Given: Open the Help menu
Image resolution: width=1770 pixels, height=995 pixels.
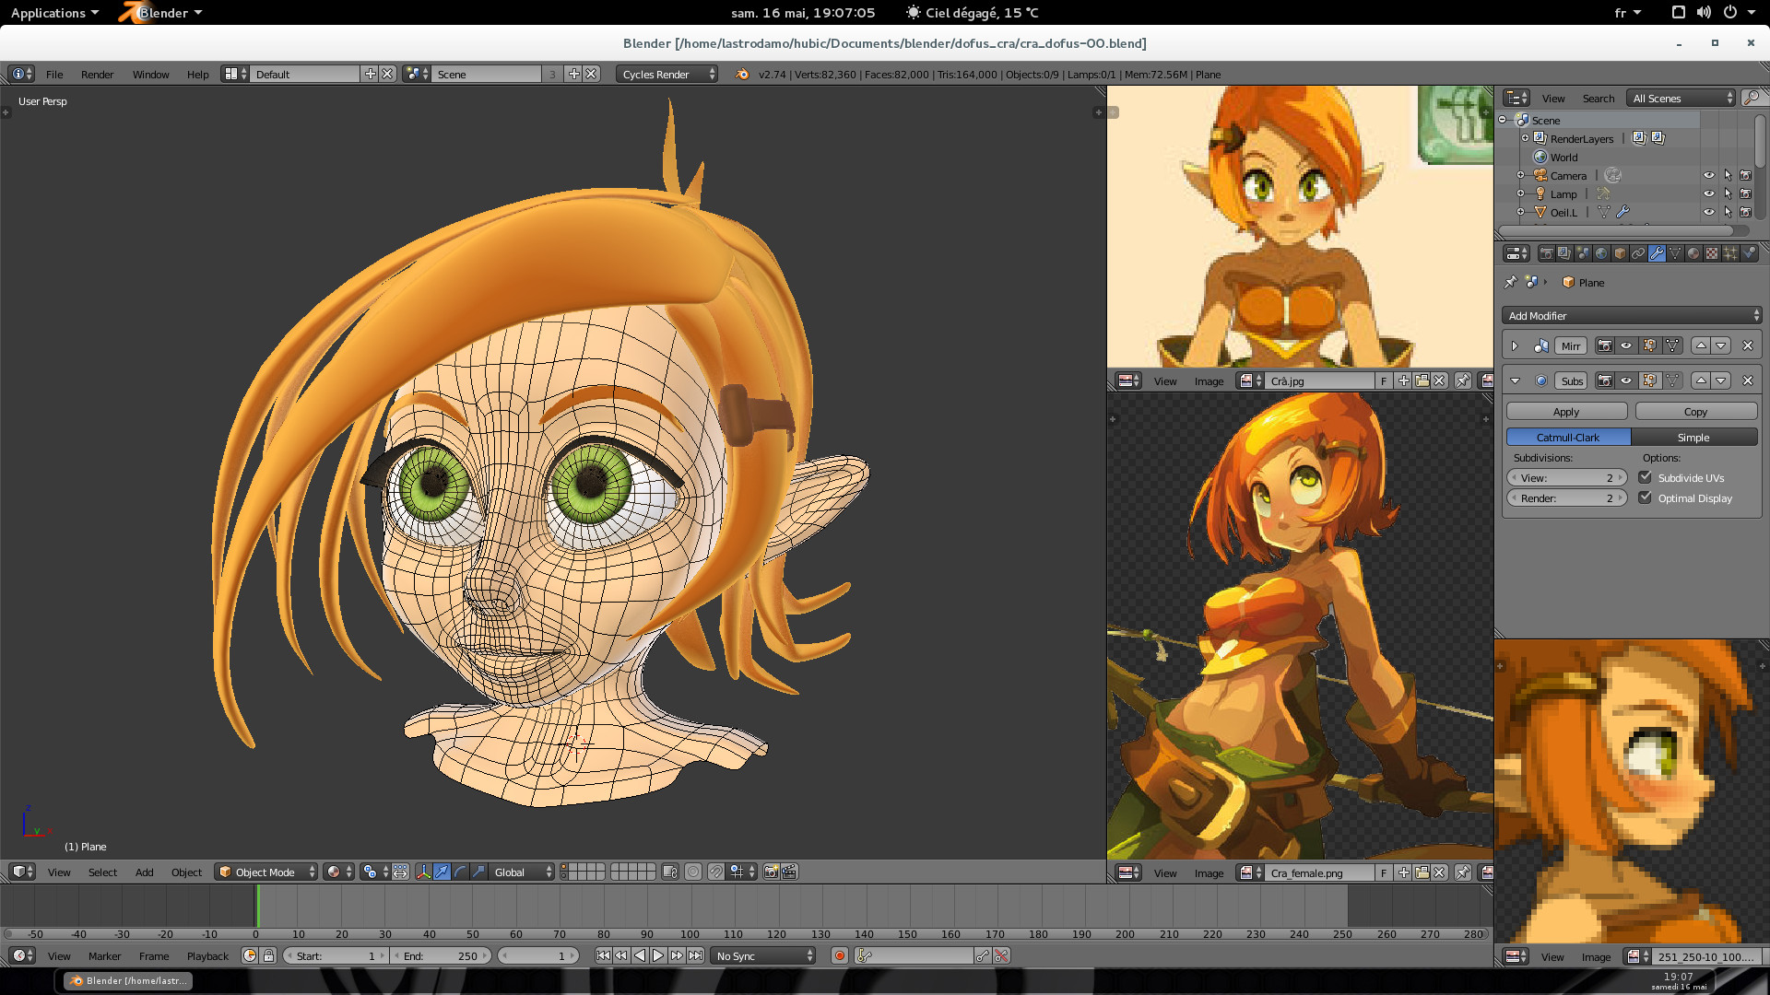Looking at the screenshot, I should click(197, 74).
